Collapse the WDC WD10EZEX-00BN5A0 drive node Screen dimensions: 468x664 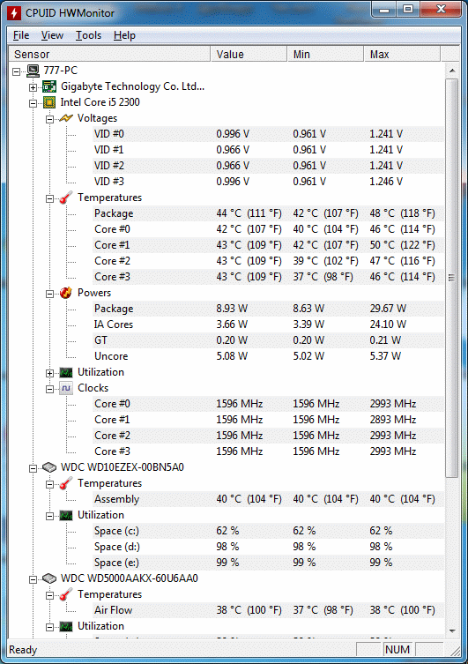pyautogui.click(x=33, y=469)
